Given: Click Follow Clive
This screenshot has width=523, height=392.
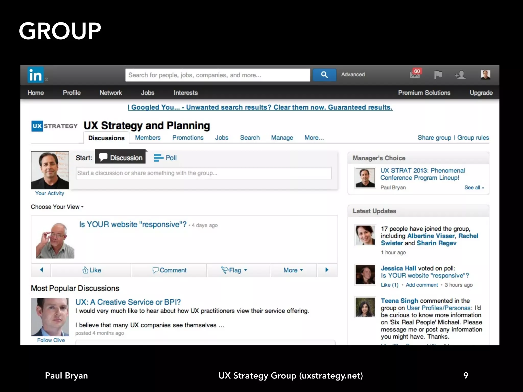Looking at the screenshot, I should coord(51,340).
